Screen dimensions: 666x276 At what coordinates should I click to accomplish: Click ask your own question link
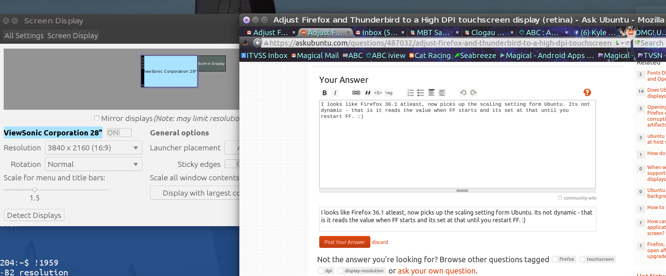click(x=437, y=271)
